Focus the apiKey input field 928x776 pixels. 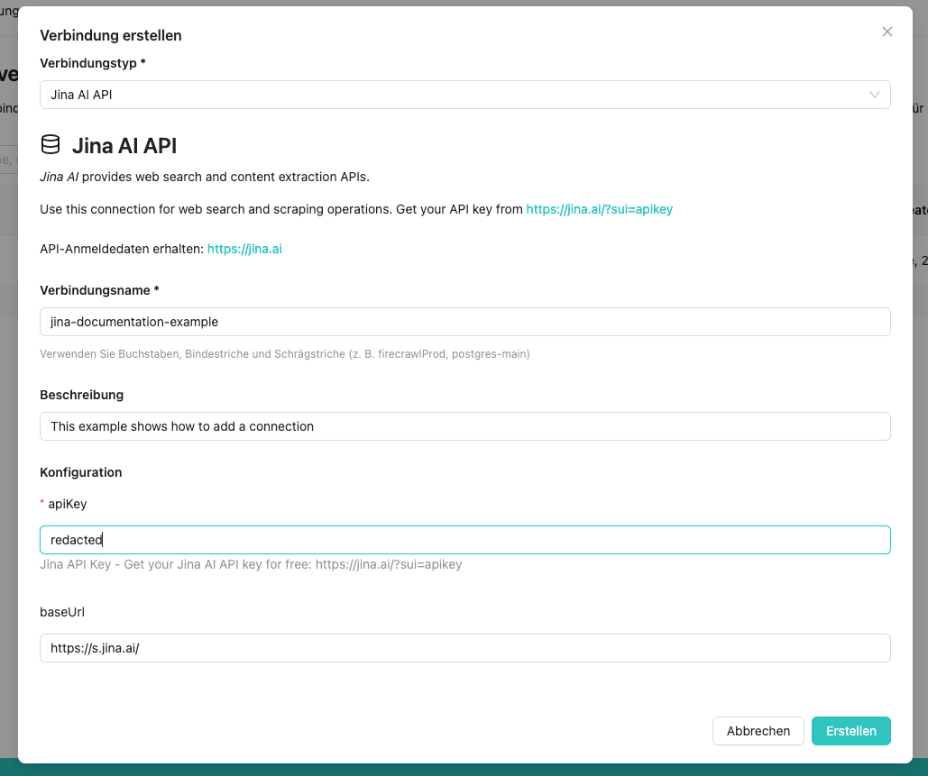(465, 540)
